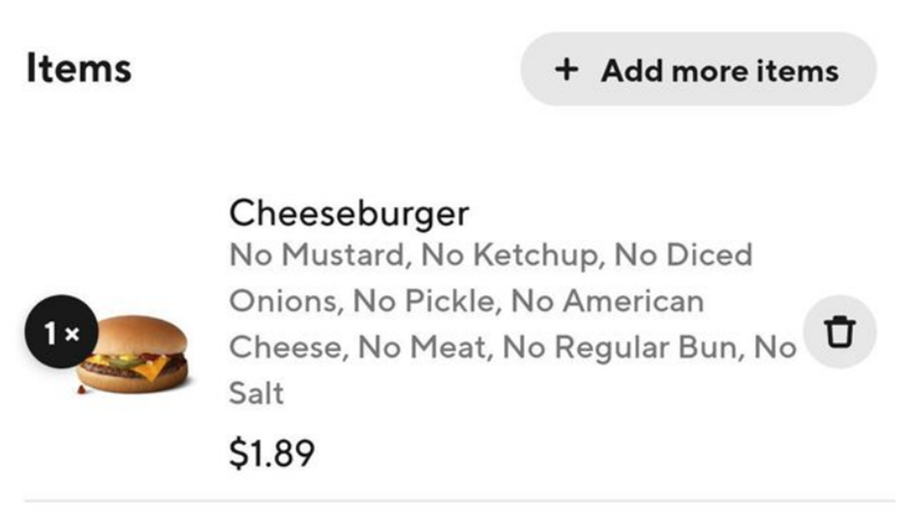Click the divider line below the price
Image resolution: width=910 pixels, height=528 pixels.
[x=459, y=501]
